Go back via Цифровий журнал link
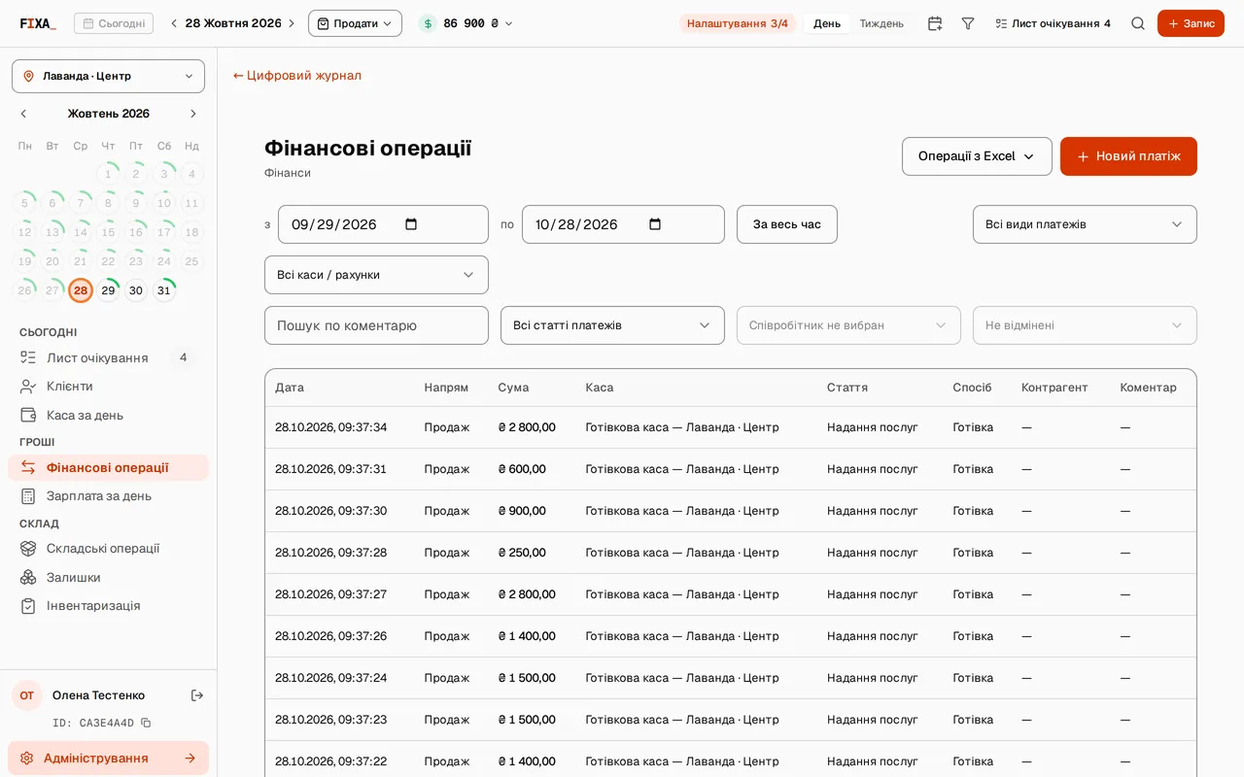 coord(297,76)
